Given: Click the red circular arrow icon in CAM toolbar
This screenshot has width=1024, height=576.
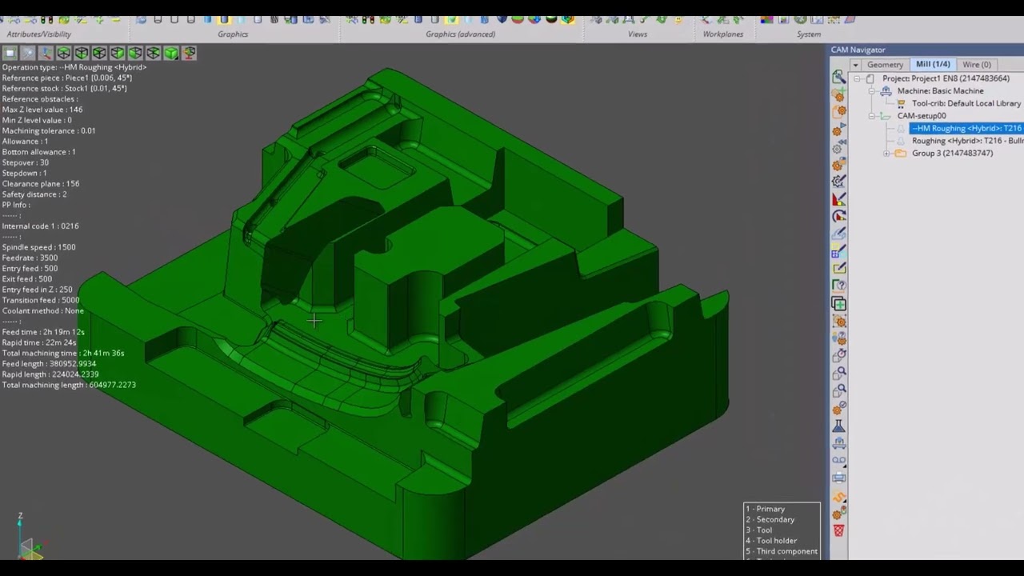Looking at the screenshot, I should pos(838,218).
